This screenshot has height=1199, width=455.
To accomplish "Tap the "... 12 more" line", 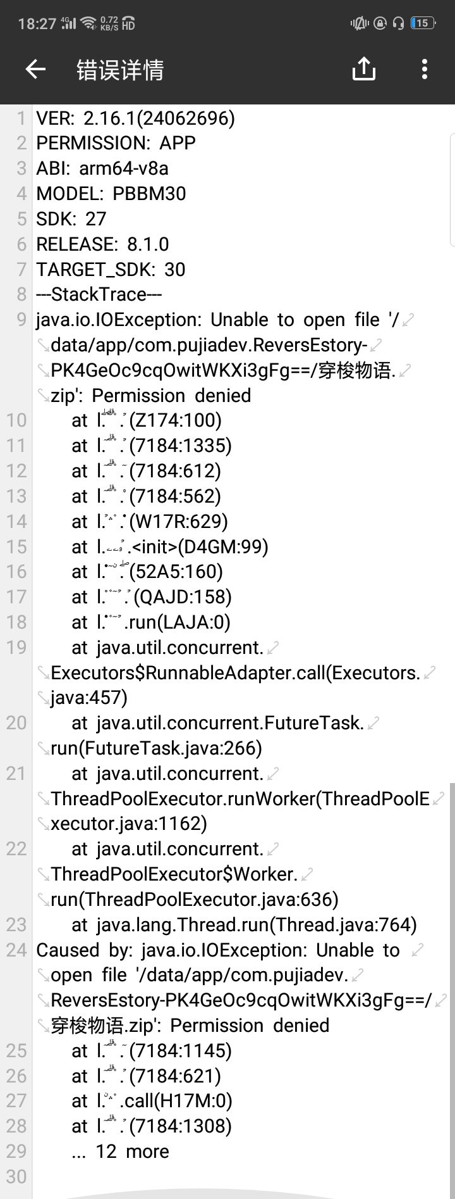I will coord(120,1151).
